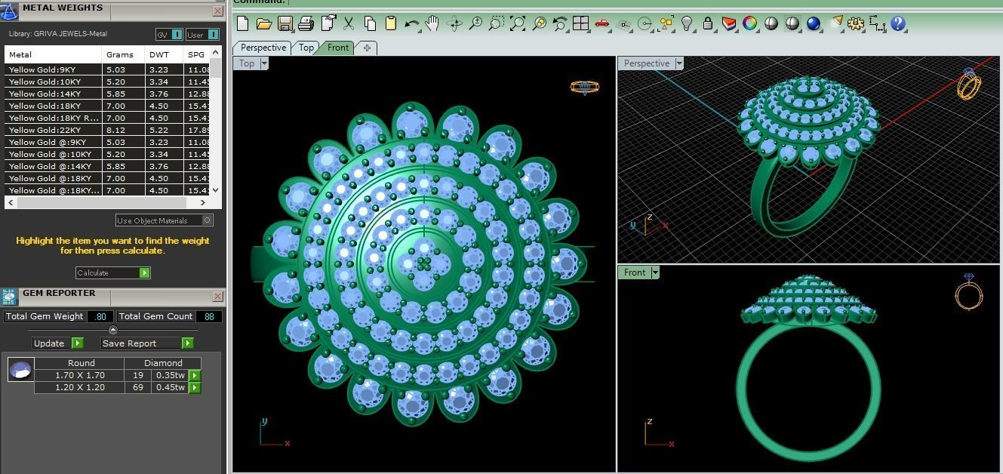This screenshot has height=474, width=1003.
Task: Click the construction plane grid icon
Action: (x=623, y=23)
